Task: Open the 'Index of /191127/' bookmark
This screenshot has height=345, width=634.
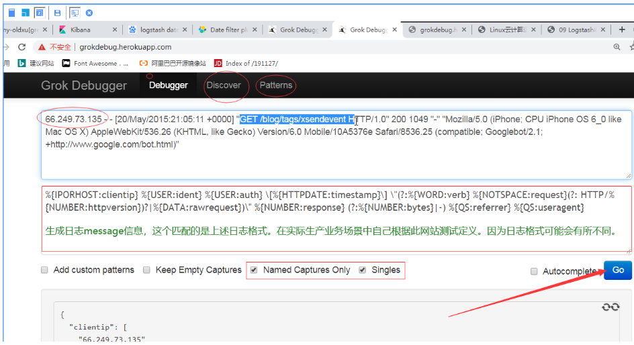Action: 245,63
